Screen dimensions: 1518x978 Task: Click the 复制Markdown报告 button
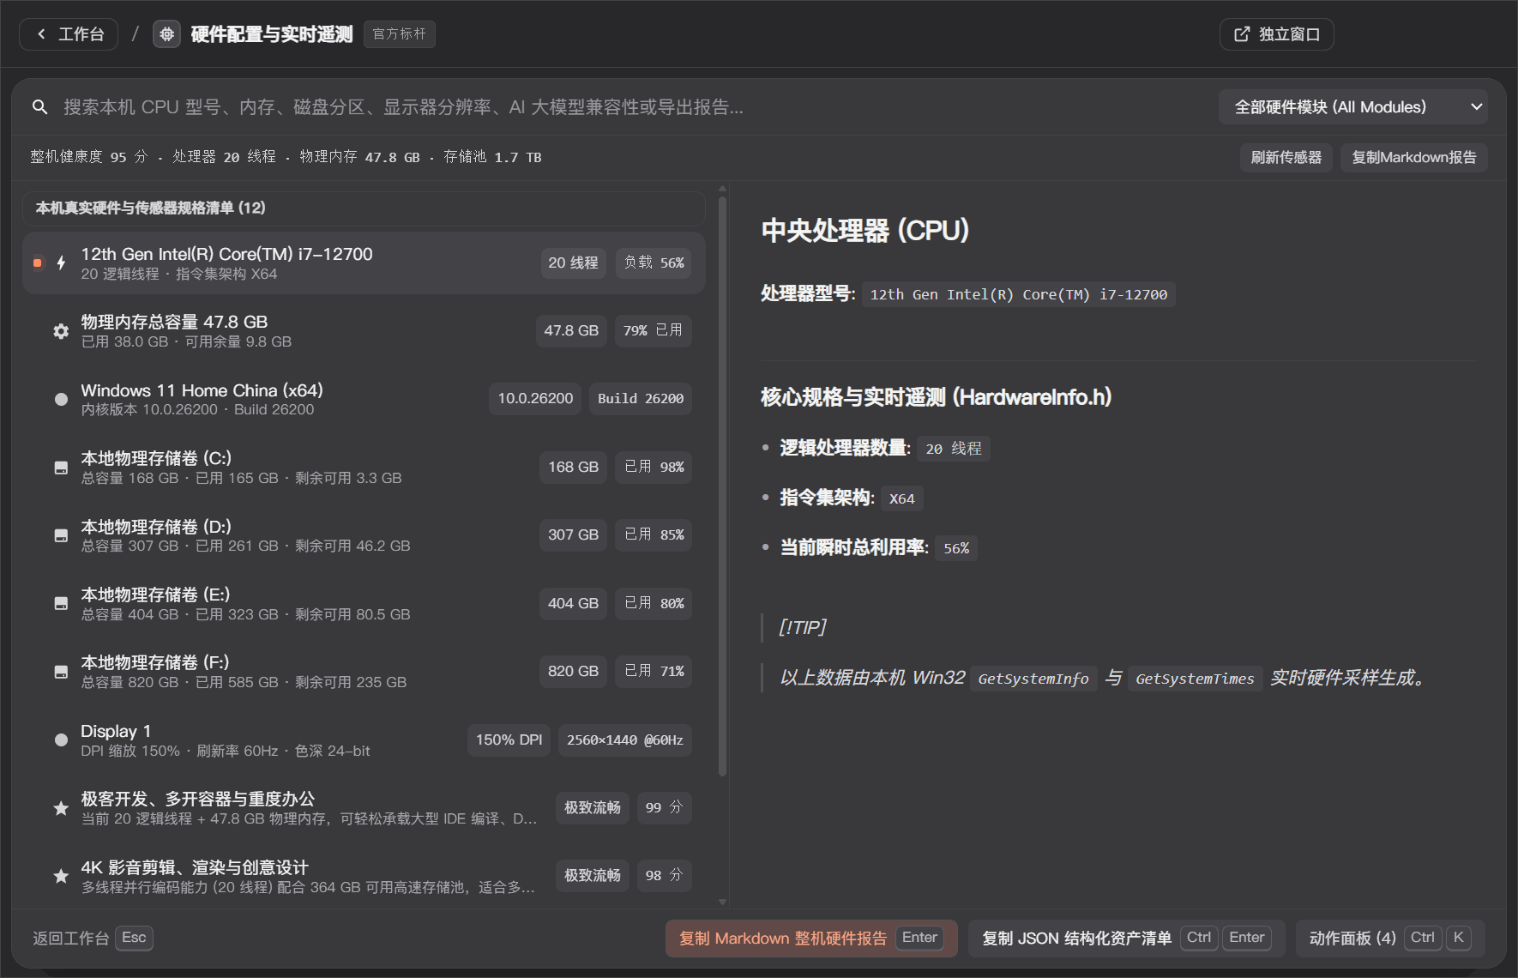[1413, 158]
